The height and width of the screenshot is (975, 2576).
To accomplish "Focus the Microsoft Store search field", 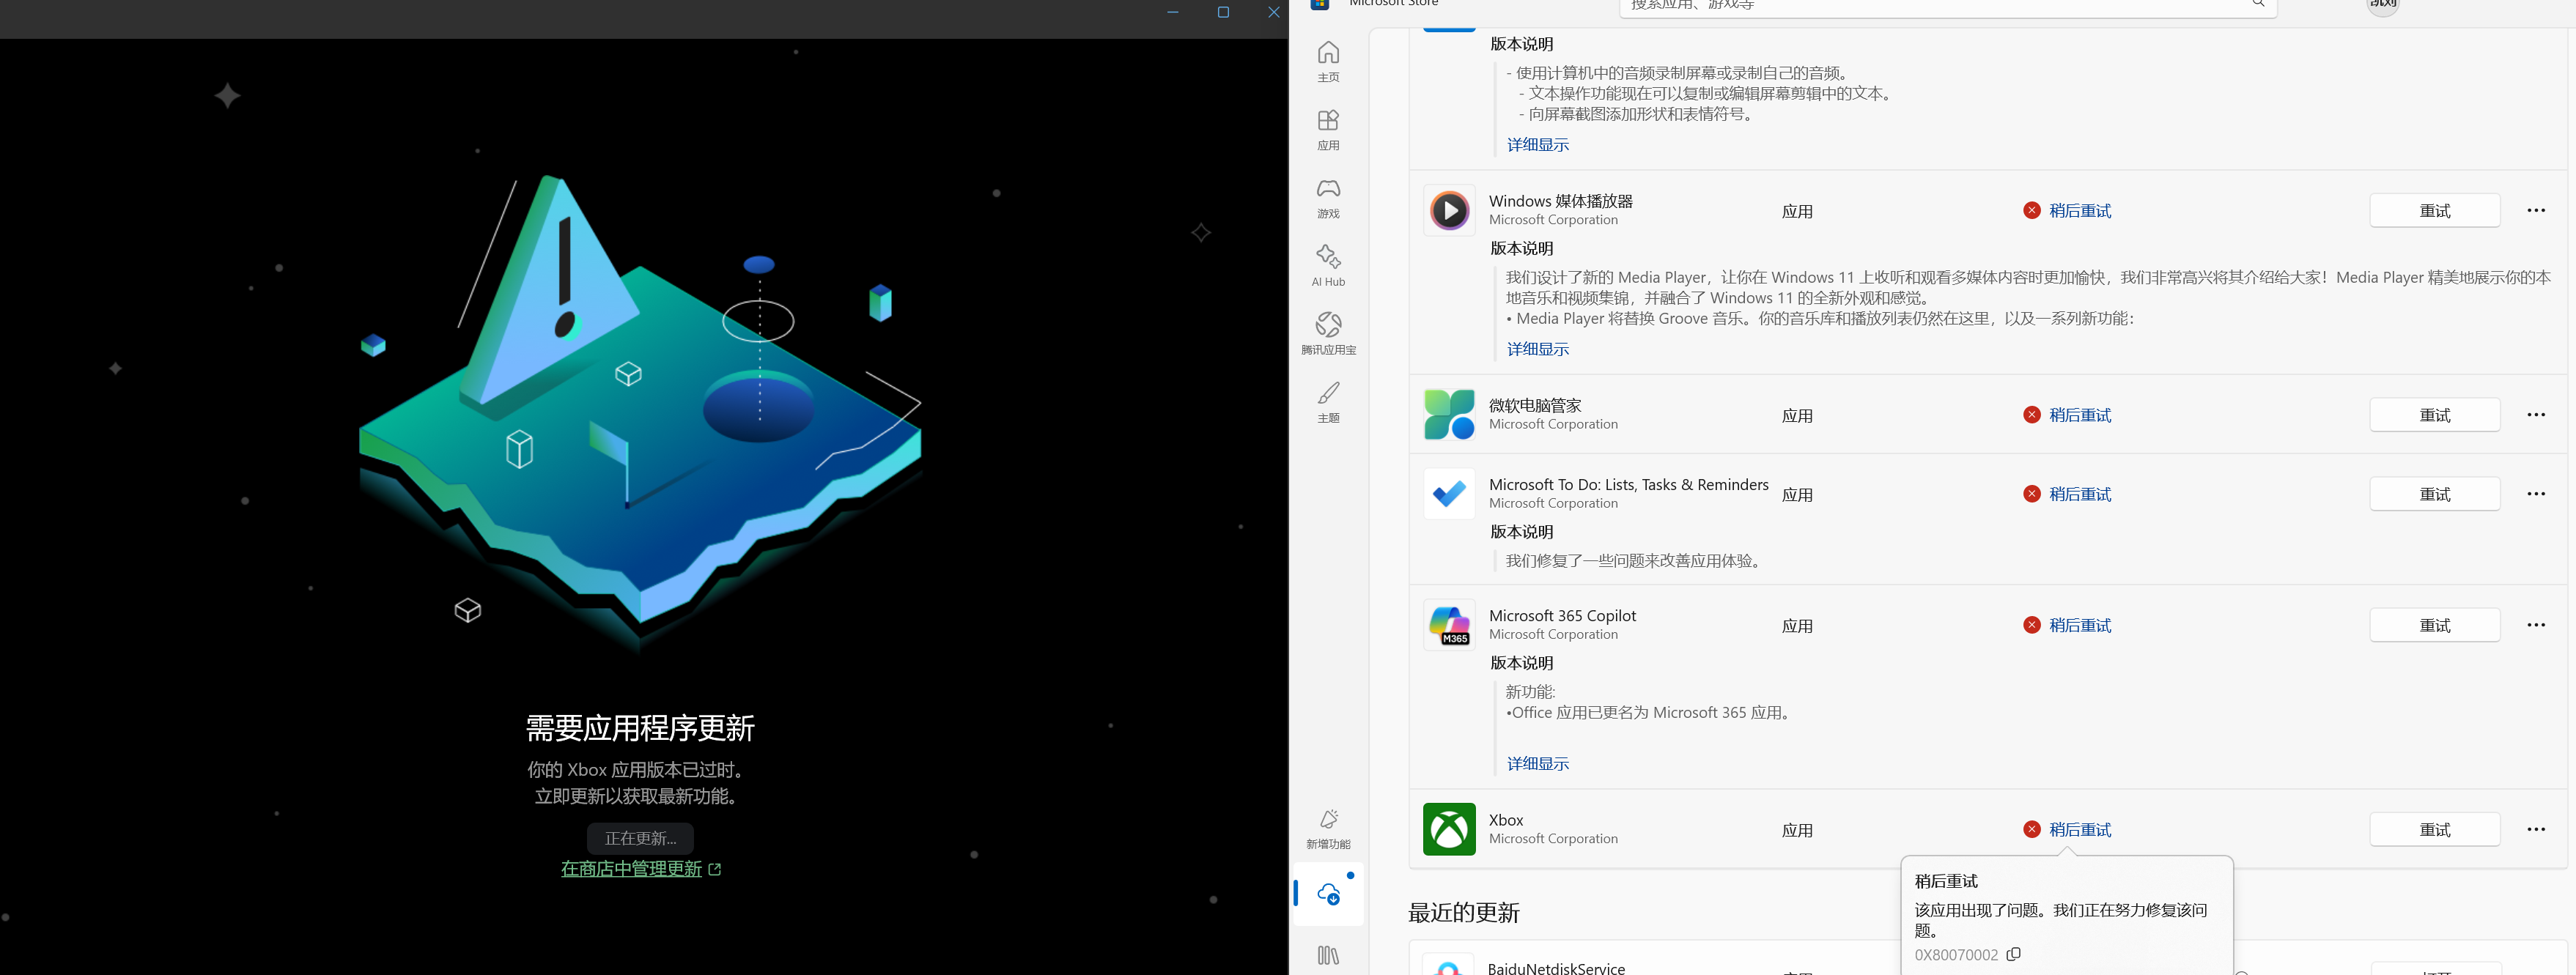I will pyautogui.click(x=1947, y=6).
